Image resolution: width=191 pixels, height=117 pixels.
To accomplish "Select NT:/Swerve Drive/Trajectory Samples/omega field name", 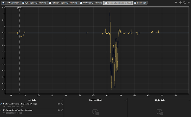I will 20,104.
